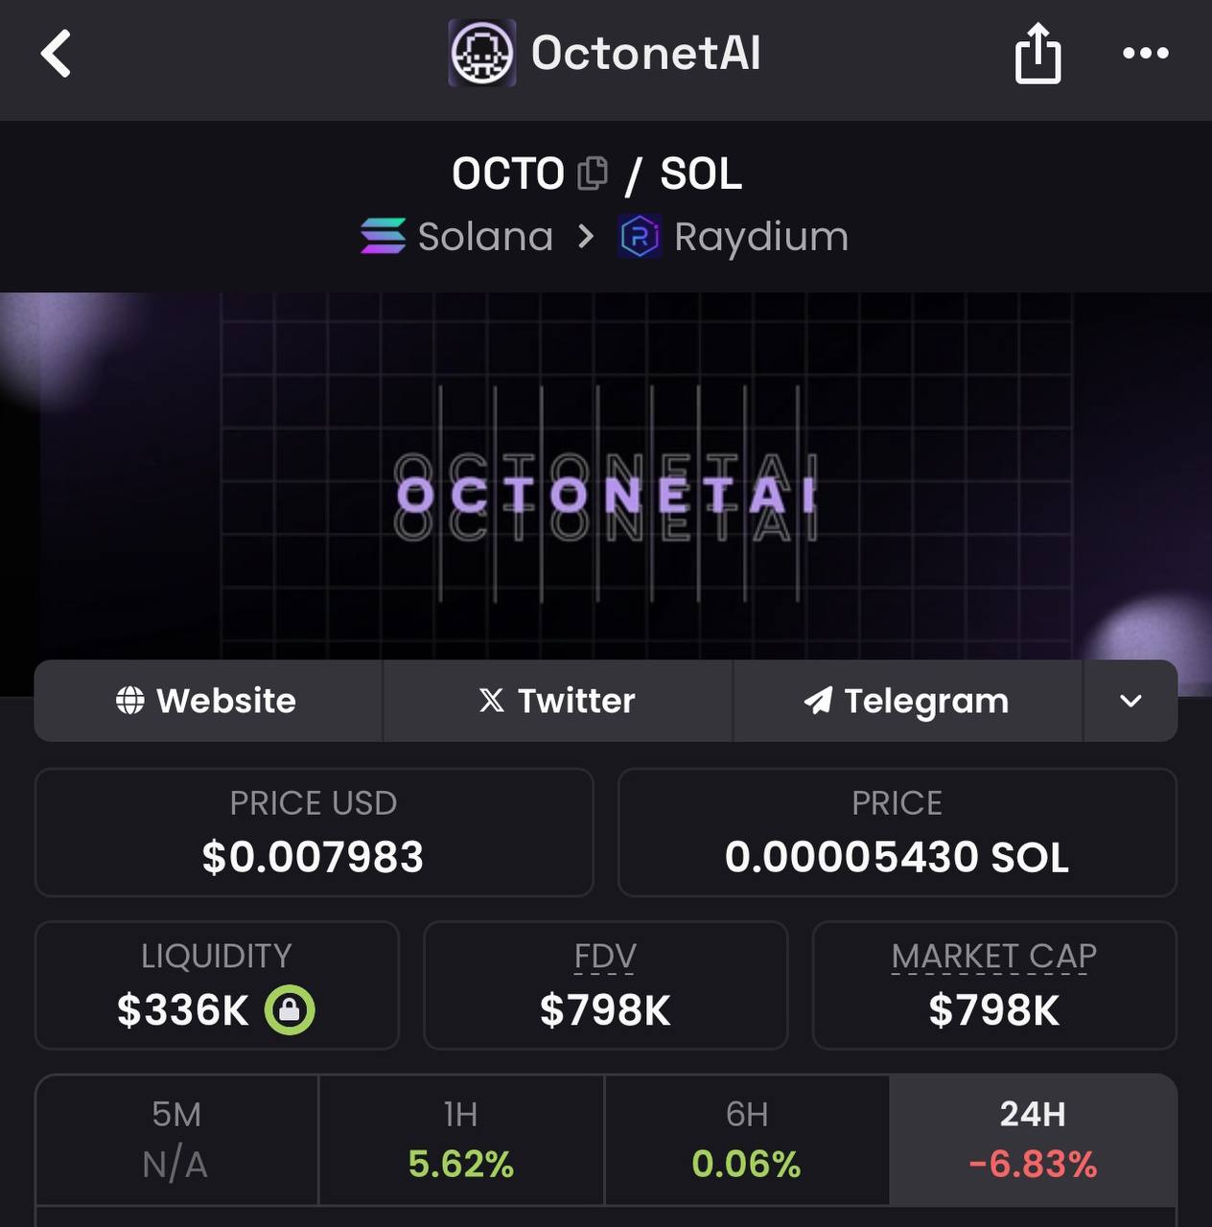The height and width of the screenshot is (1227, 1212).
Task: Tap the green liquidity lock icon
Action: click(290, 1009)
